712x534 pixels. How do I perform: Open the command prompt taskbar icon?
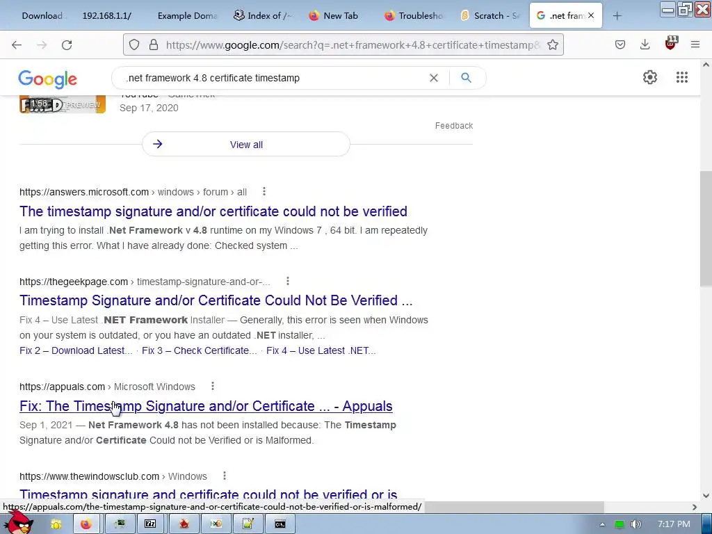(x=280, y=524)
